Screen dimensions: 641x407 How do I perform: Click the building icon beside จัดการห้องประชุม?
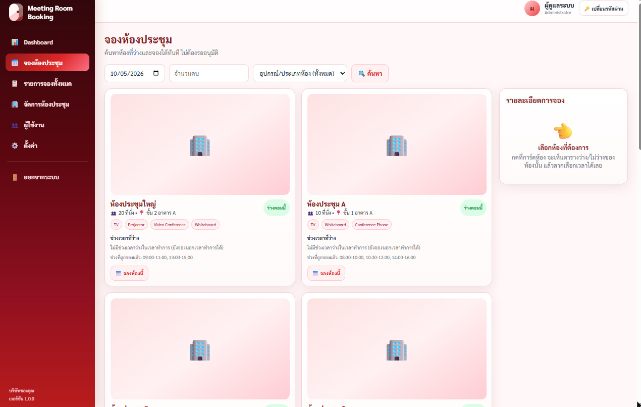click(15, 105)
